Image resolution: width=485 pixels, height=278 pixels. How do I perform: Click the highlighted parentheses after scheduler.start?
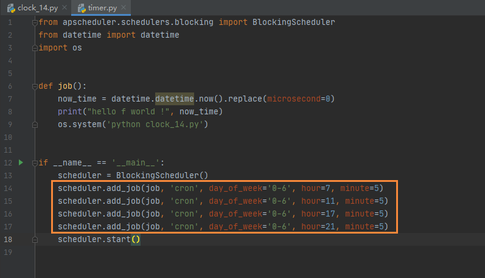pyautogui.click(x=136, y=239)
